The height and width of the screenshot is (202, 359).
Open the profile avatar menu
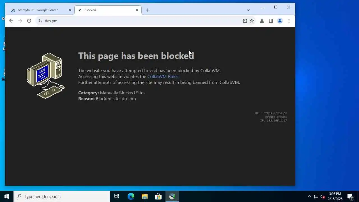280,21
